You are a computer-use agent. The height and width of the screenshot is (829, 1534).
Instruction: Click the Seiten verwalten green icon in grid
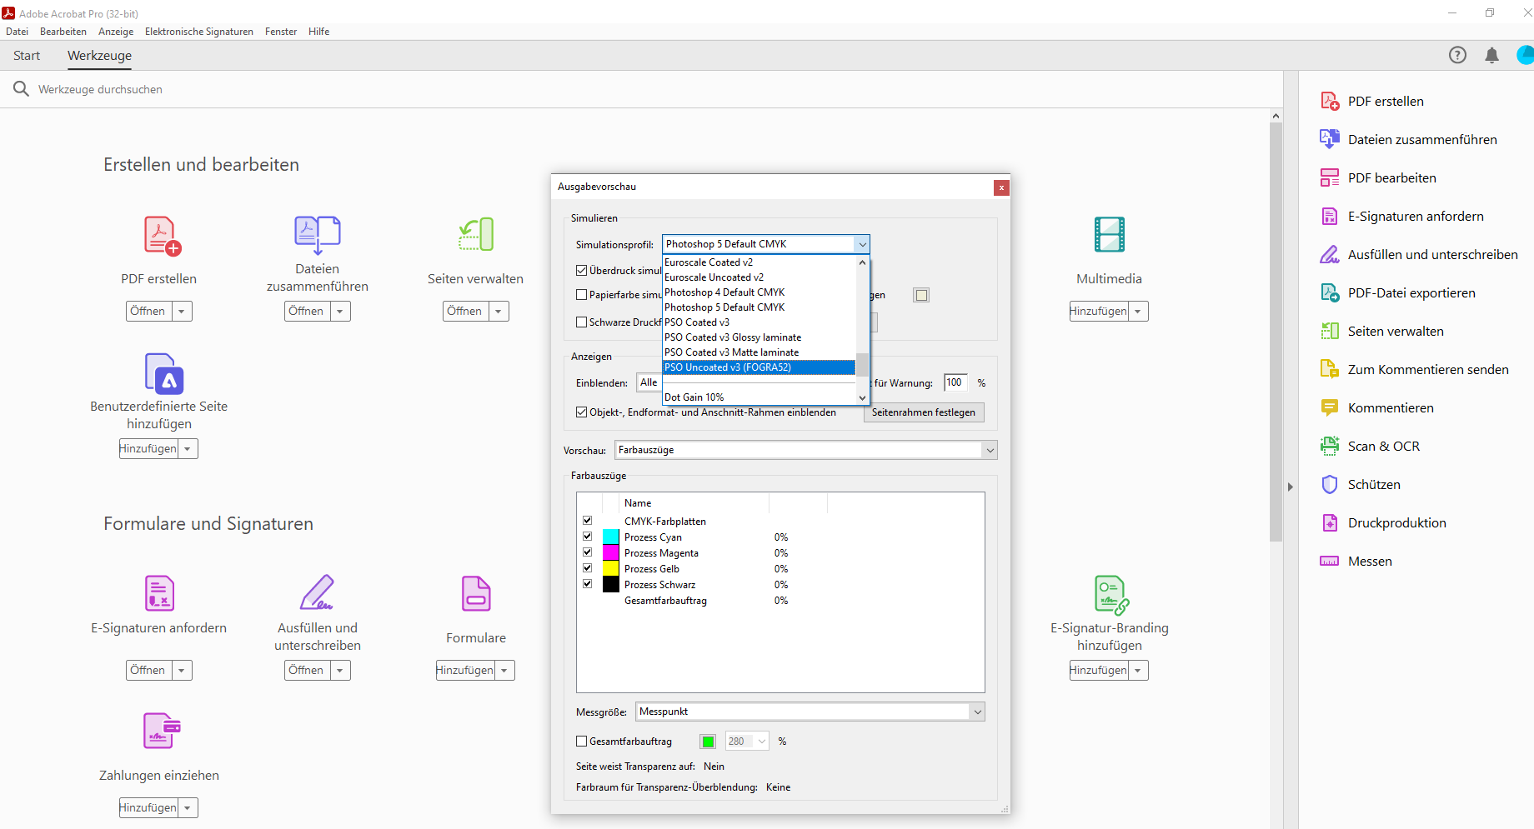[476, 234]
